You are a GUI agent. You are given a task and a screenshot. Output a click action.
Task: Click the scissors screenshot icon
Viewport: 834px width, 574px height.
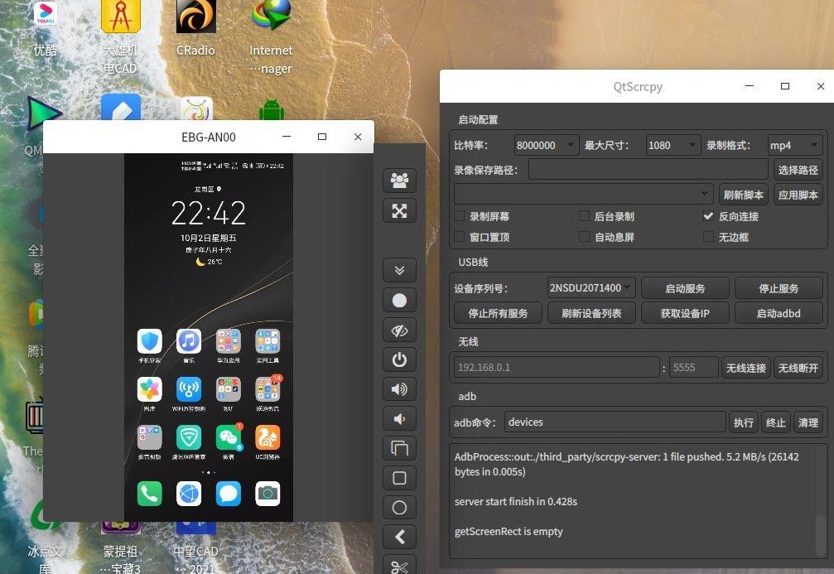pyautogui.click(x=399, y=567)
